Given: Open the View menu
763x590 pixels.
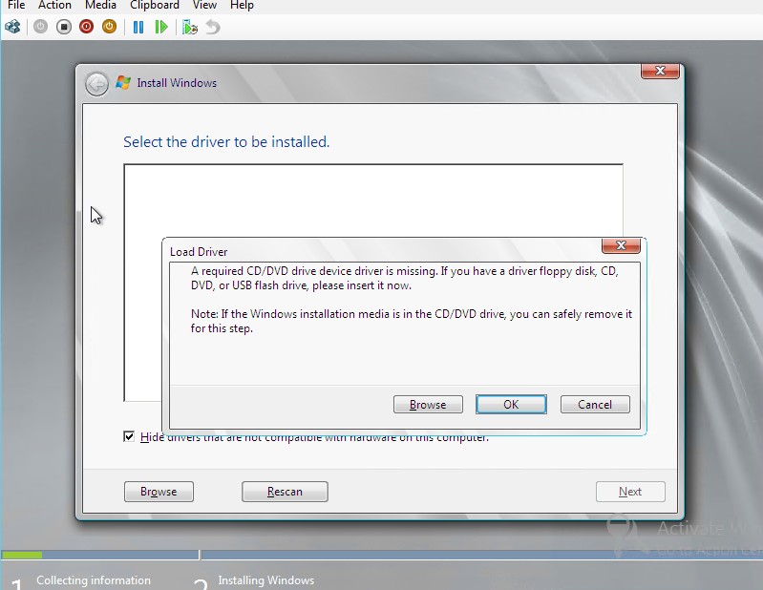Looking at the screenshot, I should 204,6.
